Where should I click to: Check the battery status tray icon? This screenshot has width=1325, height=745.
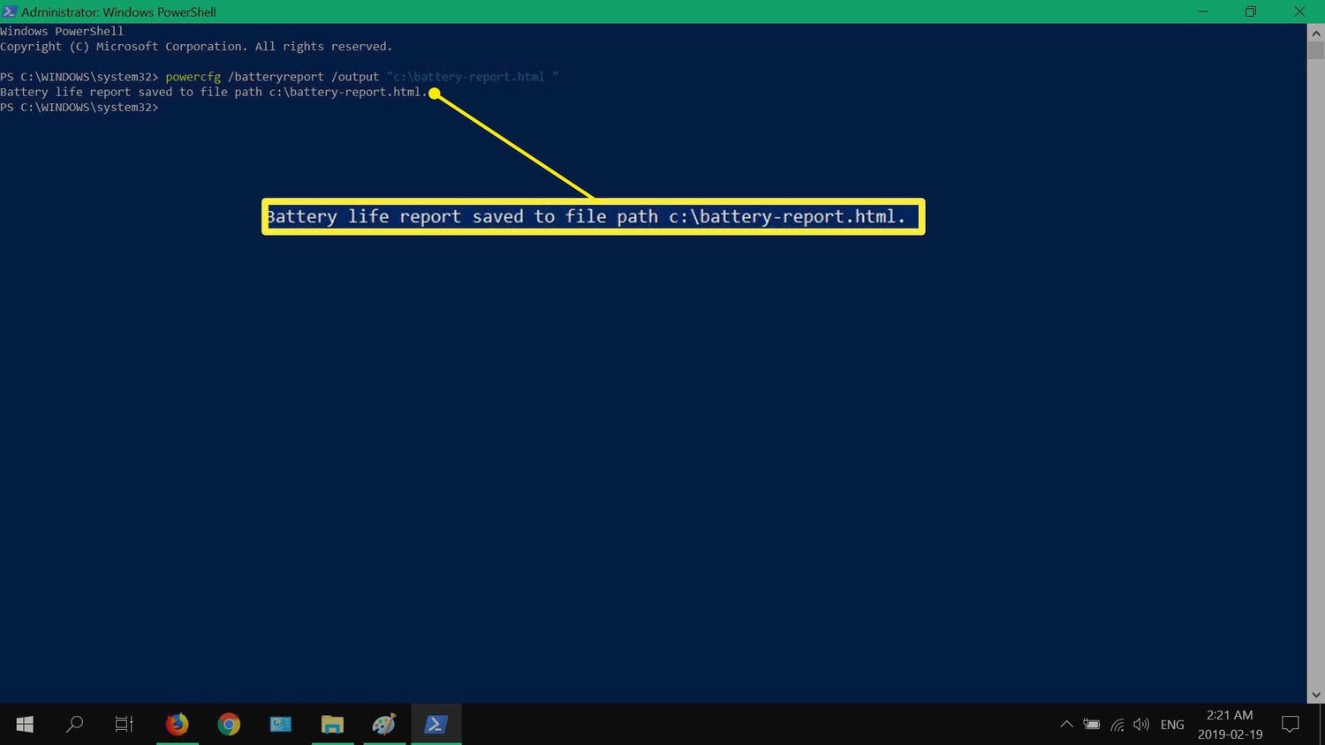click(1092, 725)
